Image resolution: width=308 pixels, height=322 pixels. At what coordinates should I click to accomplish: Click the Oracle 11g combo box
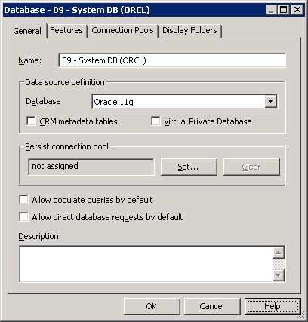click(185, 102)
